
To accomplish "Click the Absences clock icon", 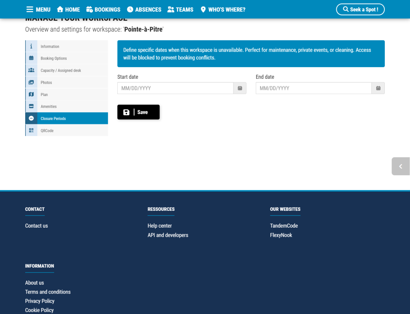I will tap(130, 10).
